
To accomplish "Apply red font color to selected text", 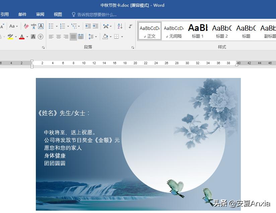I will [x=22, y=36].
